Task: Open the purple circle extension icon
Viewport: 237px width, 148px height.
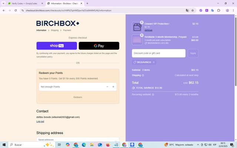Action: point(201,10)
